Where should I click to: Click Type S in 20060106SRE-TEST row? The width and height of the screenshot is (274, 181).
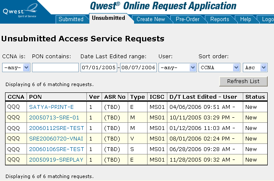click(132, 149)
